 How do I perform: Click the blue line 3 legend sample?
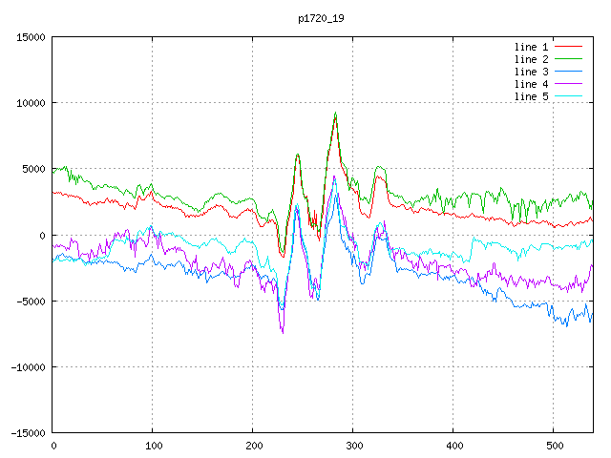coord(569,72)
